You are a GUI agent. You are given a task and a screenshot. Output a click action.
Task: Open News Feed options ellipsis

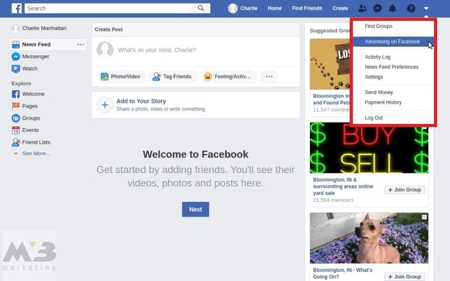pyautogui.click(x=81, y=45)
